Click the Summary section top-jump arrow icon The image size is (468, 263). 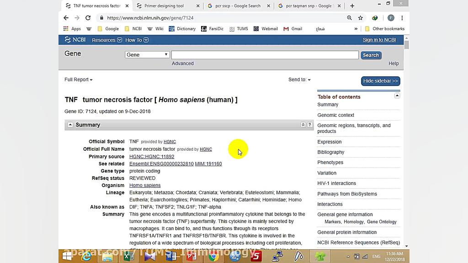click(x=303, y=125)
